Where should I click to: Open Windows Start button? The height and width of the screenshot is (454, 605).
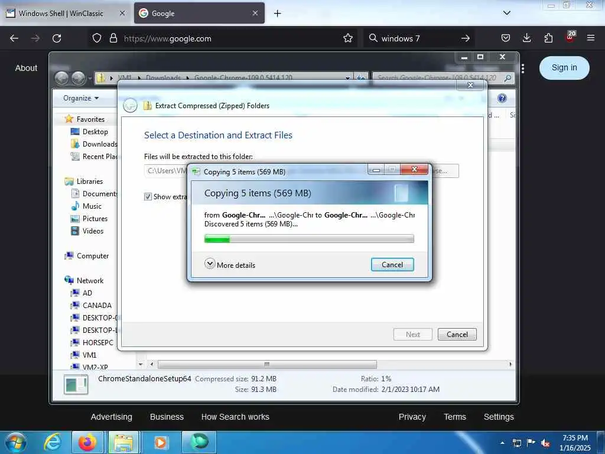[x=15, y=442]
